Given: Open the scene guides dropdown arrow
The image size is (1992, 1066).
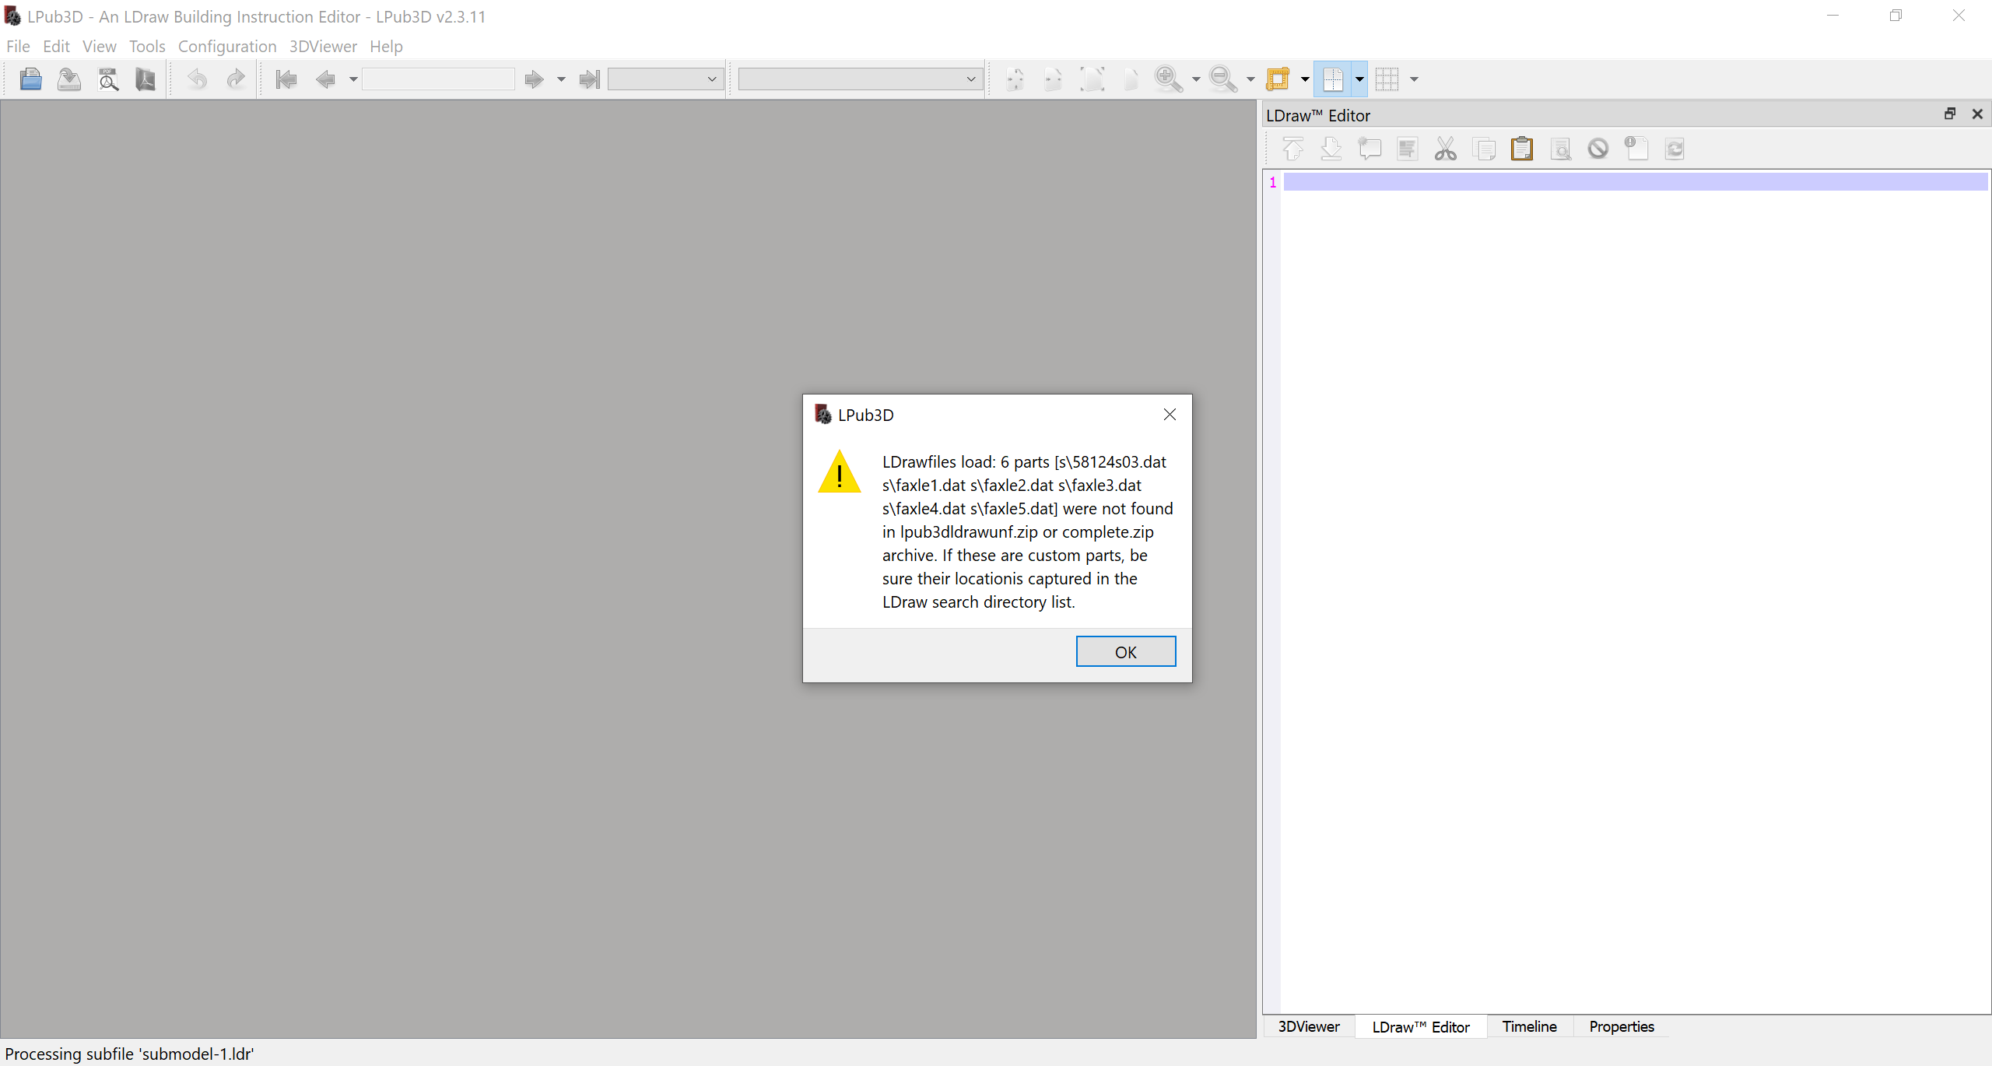Looking at the screenshot, I should [1359, 79].
